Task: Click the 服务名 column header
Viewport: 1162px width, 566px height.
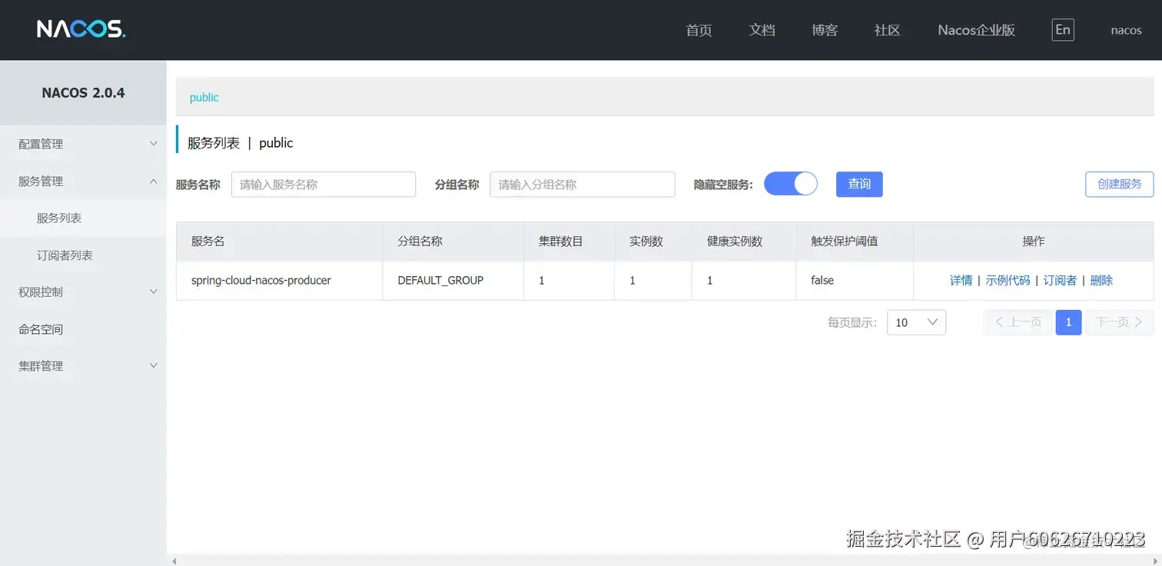Action: click(x=279, y=241)
